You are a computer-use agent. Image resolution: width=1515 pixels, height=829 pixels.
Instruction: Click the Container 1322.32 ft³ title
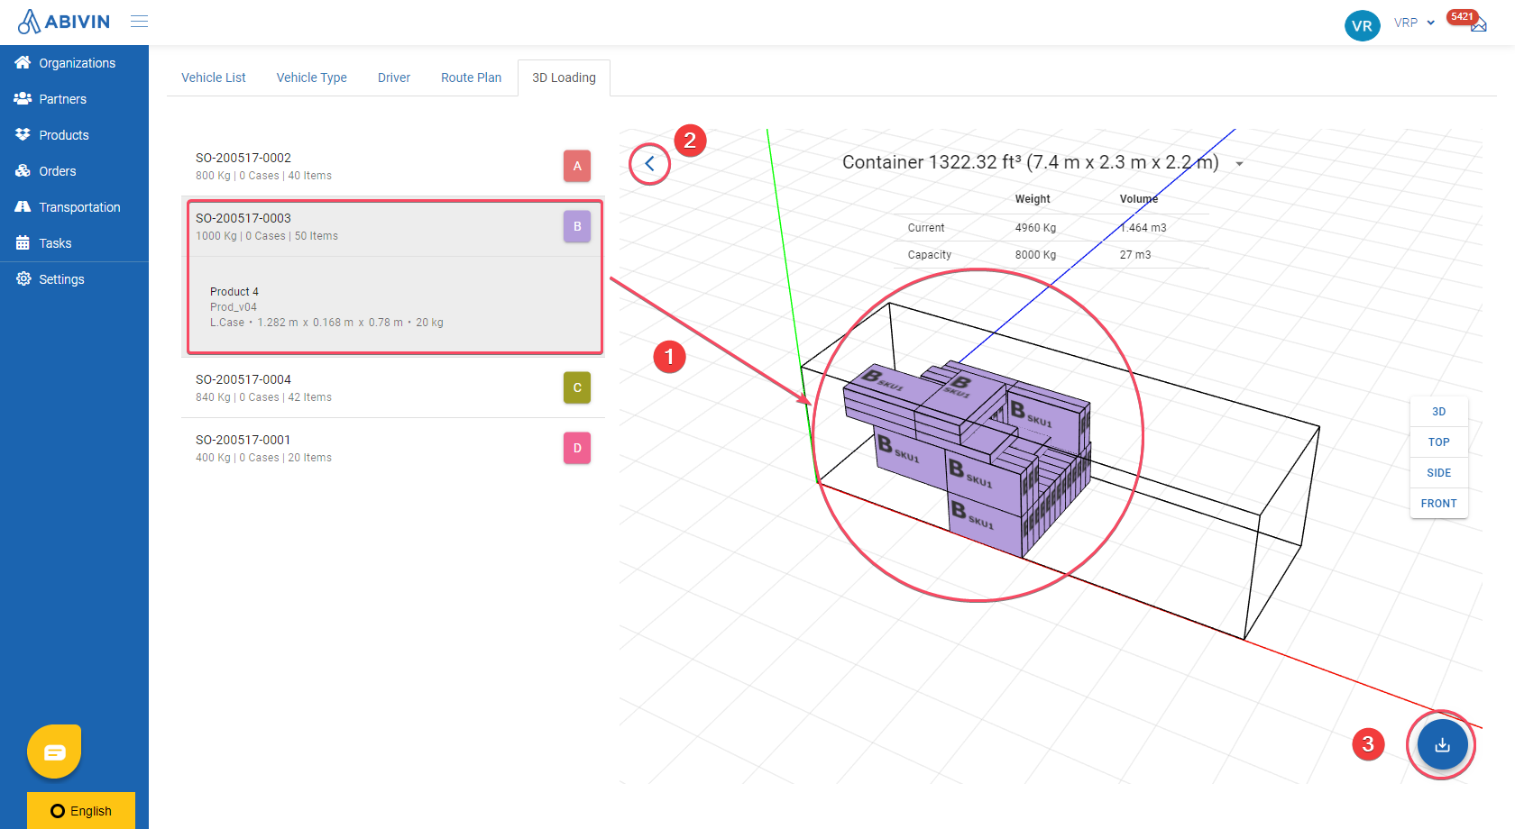coord(1030,162)
